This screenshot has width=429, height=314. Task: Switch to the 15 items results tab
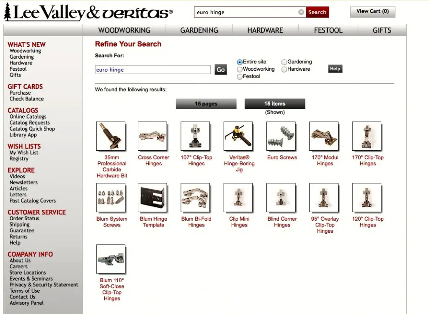click(275, 104)
